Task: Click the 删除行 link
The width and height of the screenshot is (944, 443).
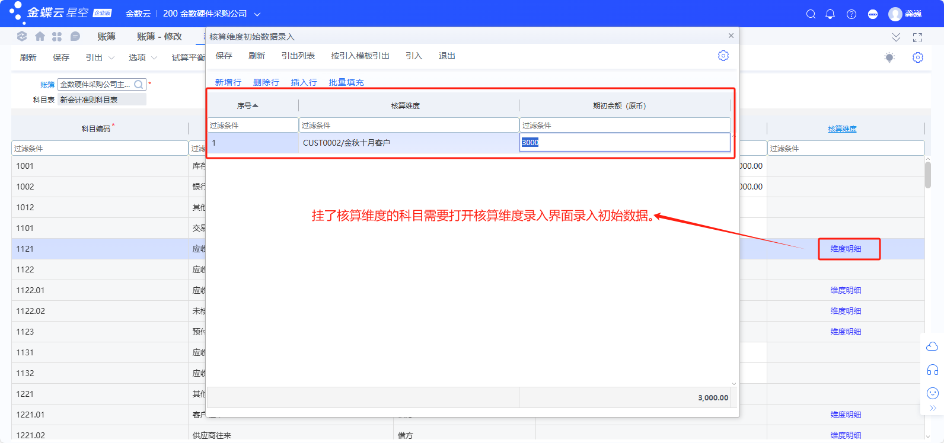Action: click(x=266, y=82)
